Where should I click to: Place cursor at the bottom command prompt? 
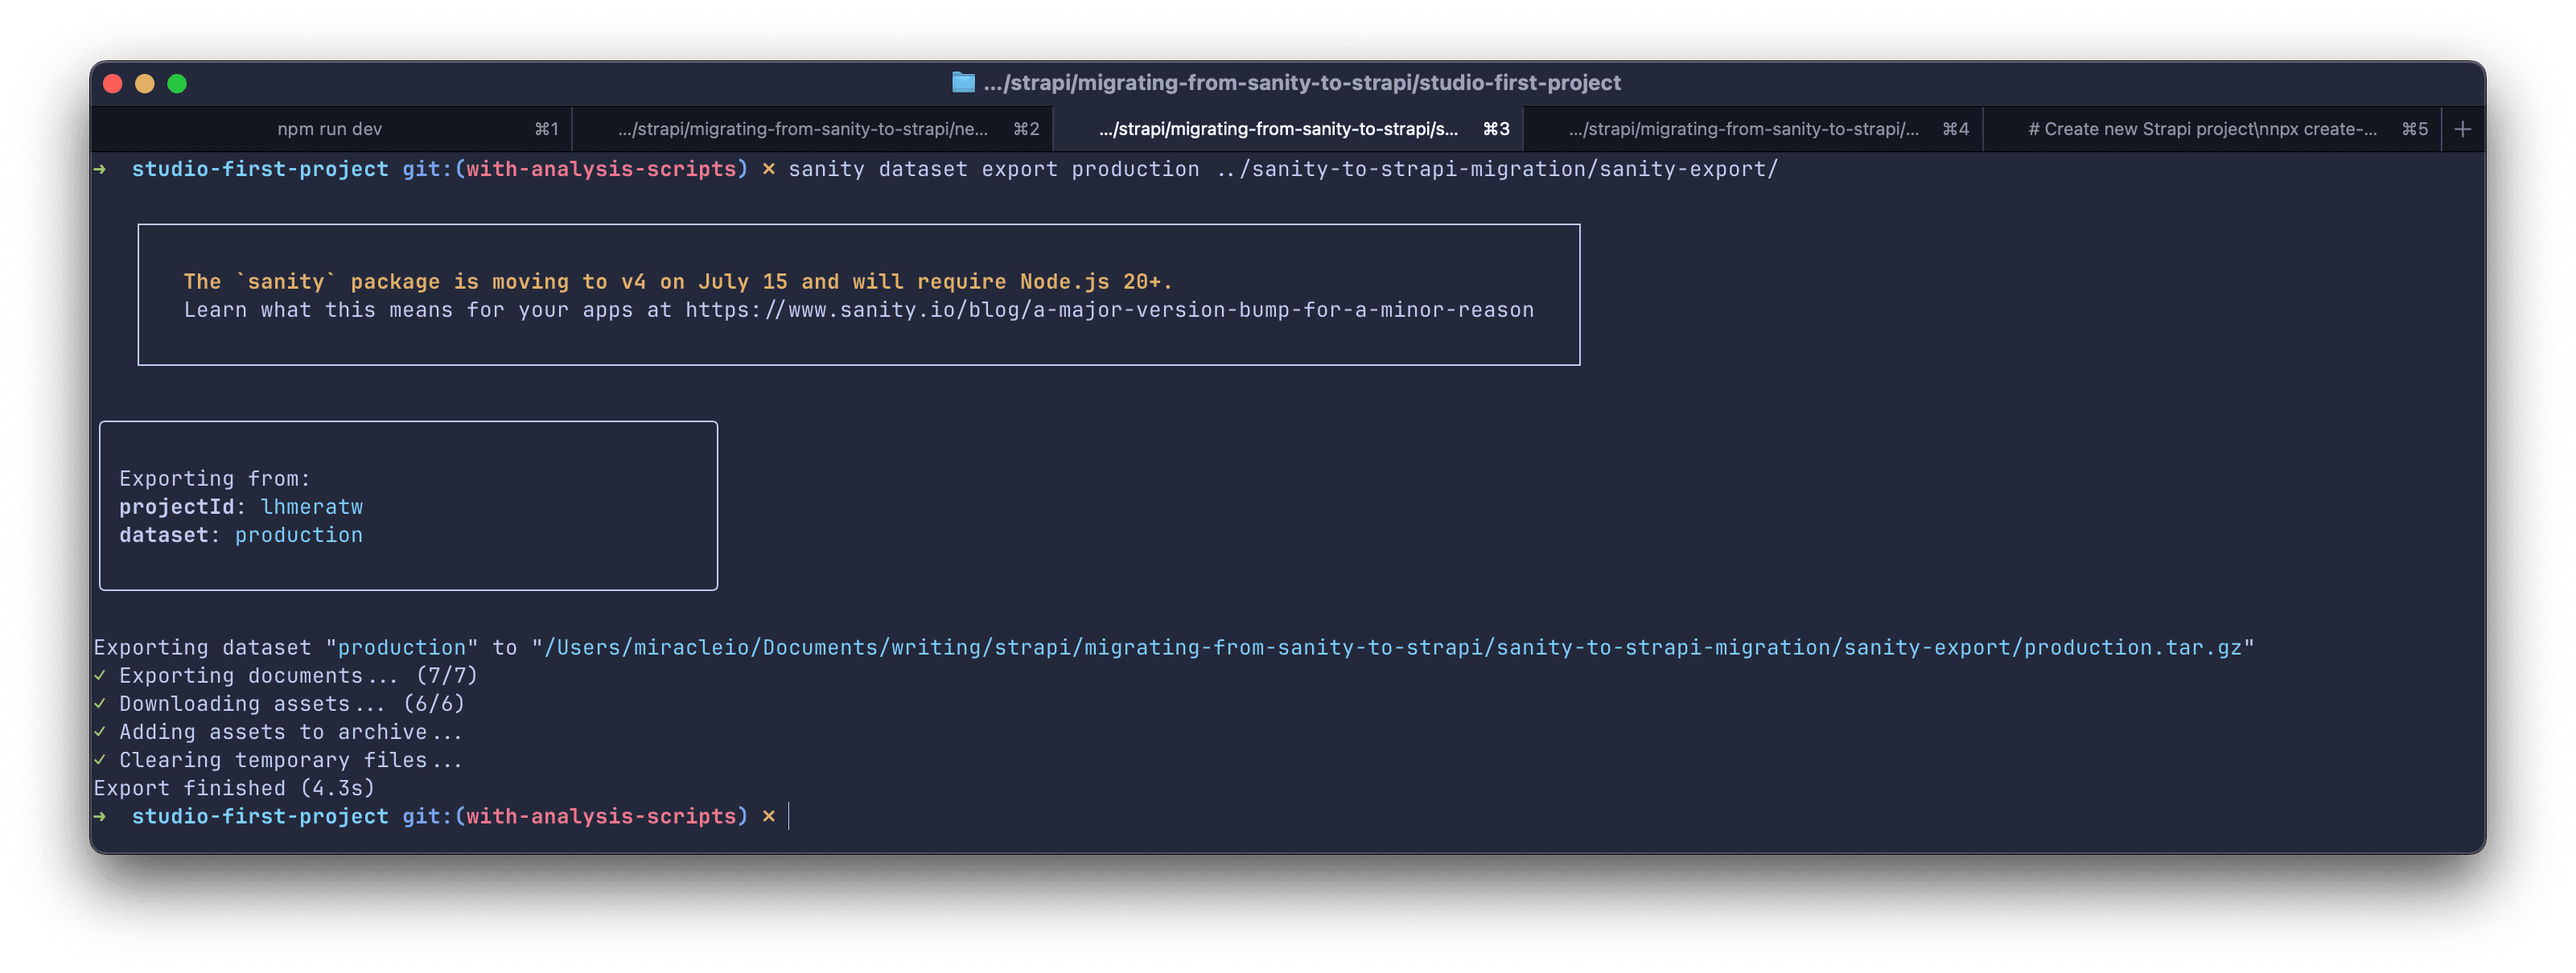pyautogui.click(x=789, y=816)
